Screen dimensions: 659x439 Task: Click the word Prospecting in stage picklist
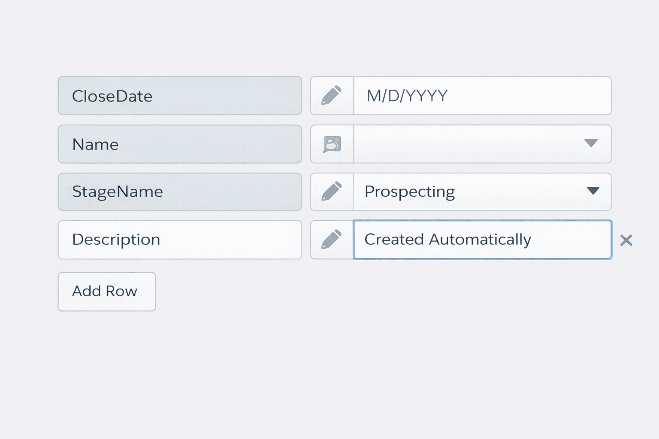tap(409, 192)
